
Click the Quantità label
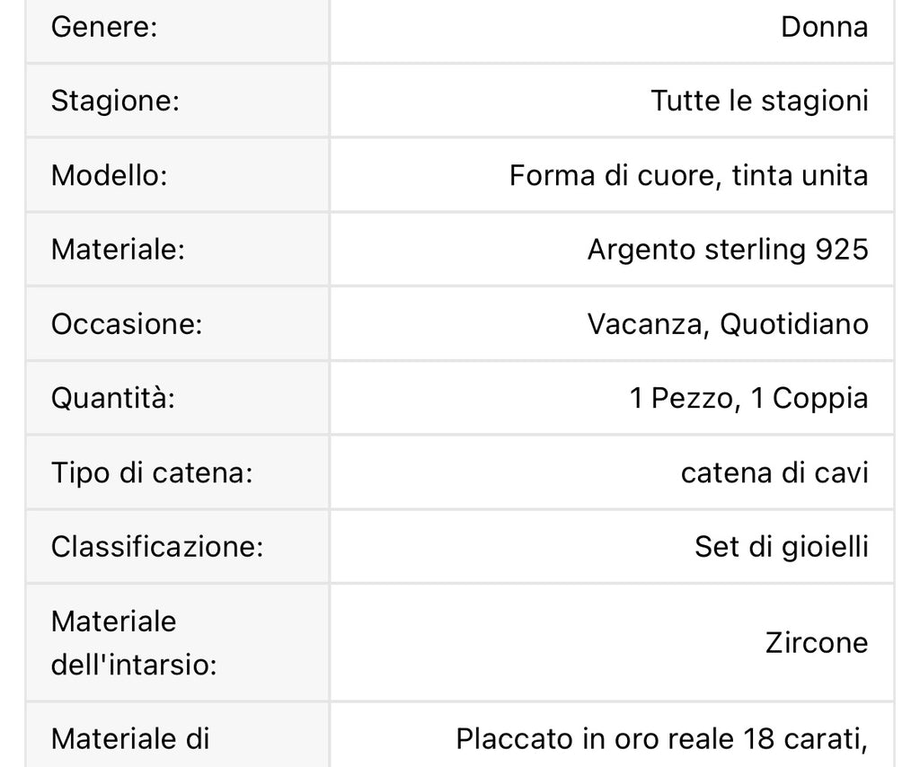112,397
